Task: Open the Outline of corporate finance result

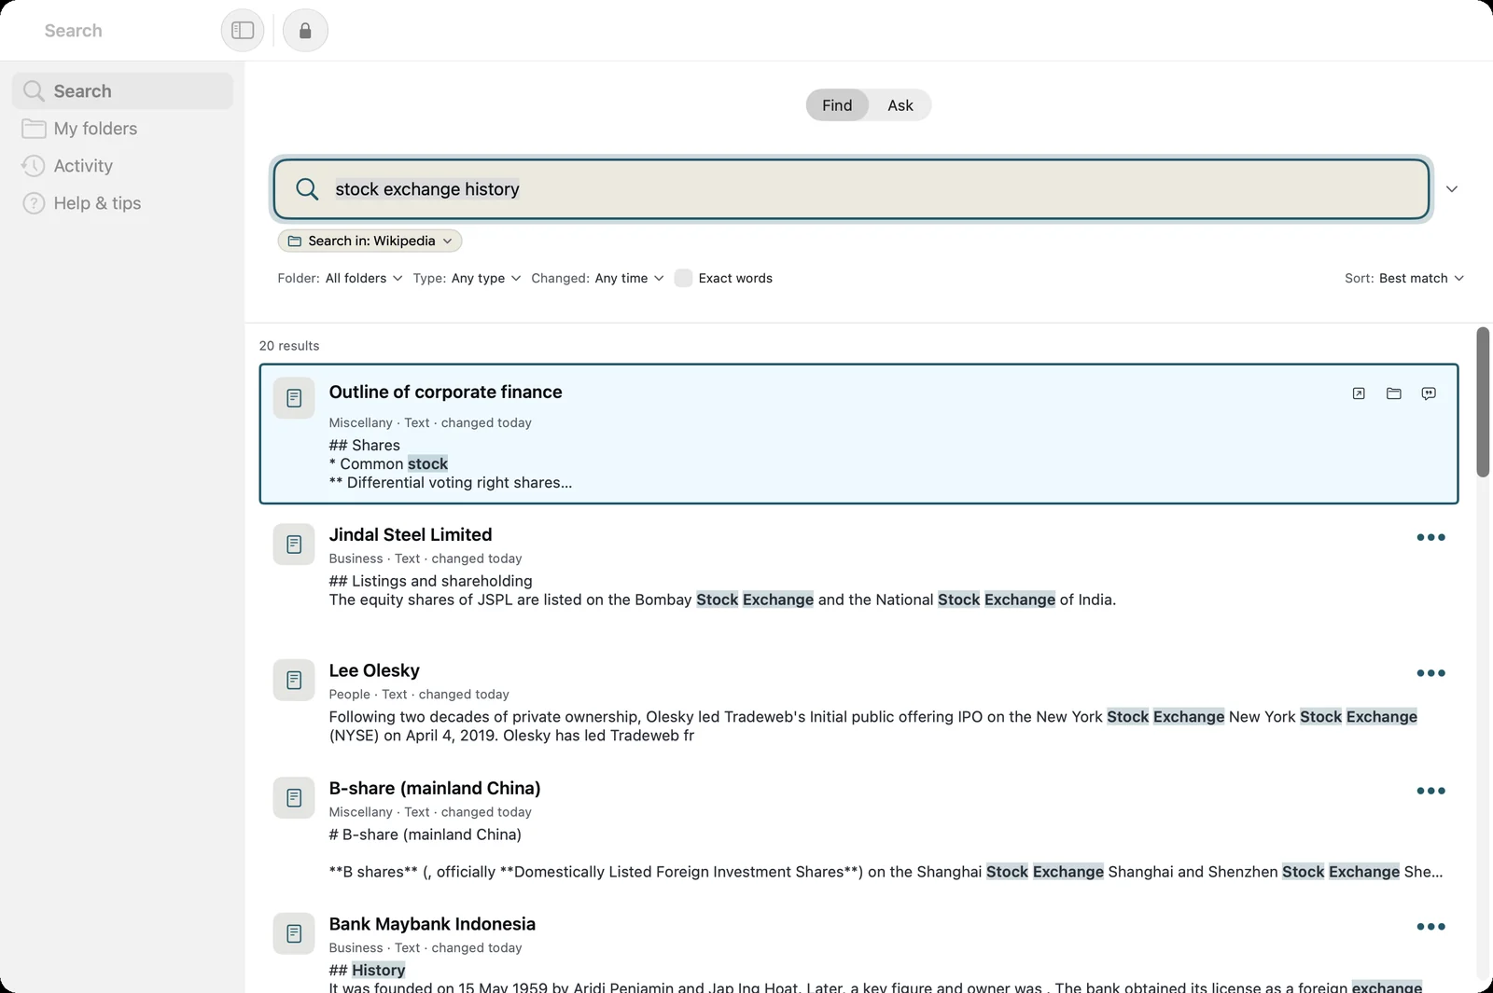Action: [x=858, y=434]
